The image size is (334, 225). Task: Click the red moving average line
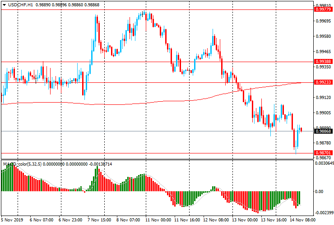pyautogui.click(x=135, y=103)
